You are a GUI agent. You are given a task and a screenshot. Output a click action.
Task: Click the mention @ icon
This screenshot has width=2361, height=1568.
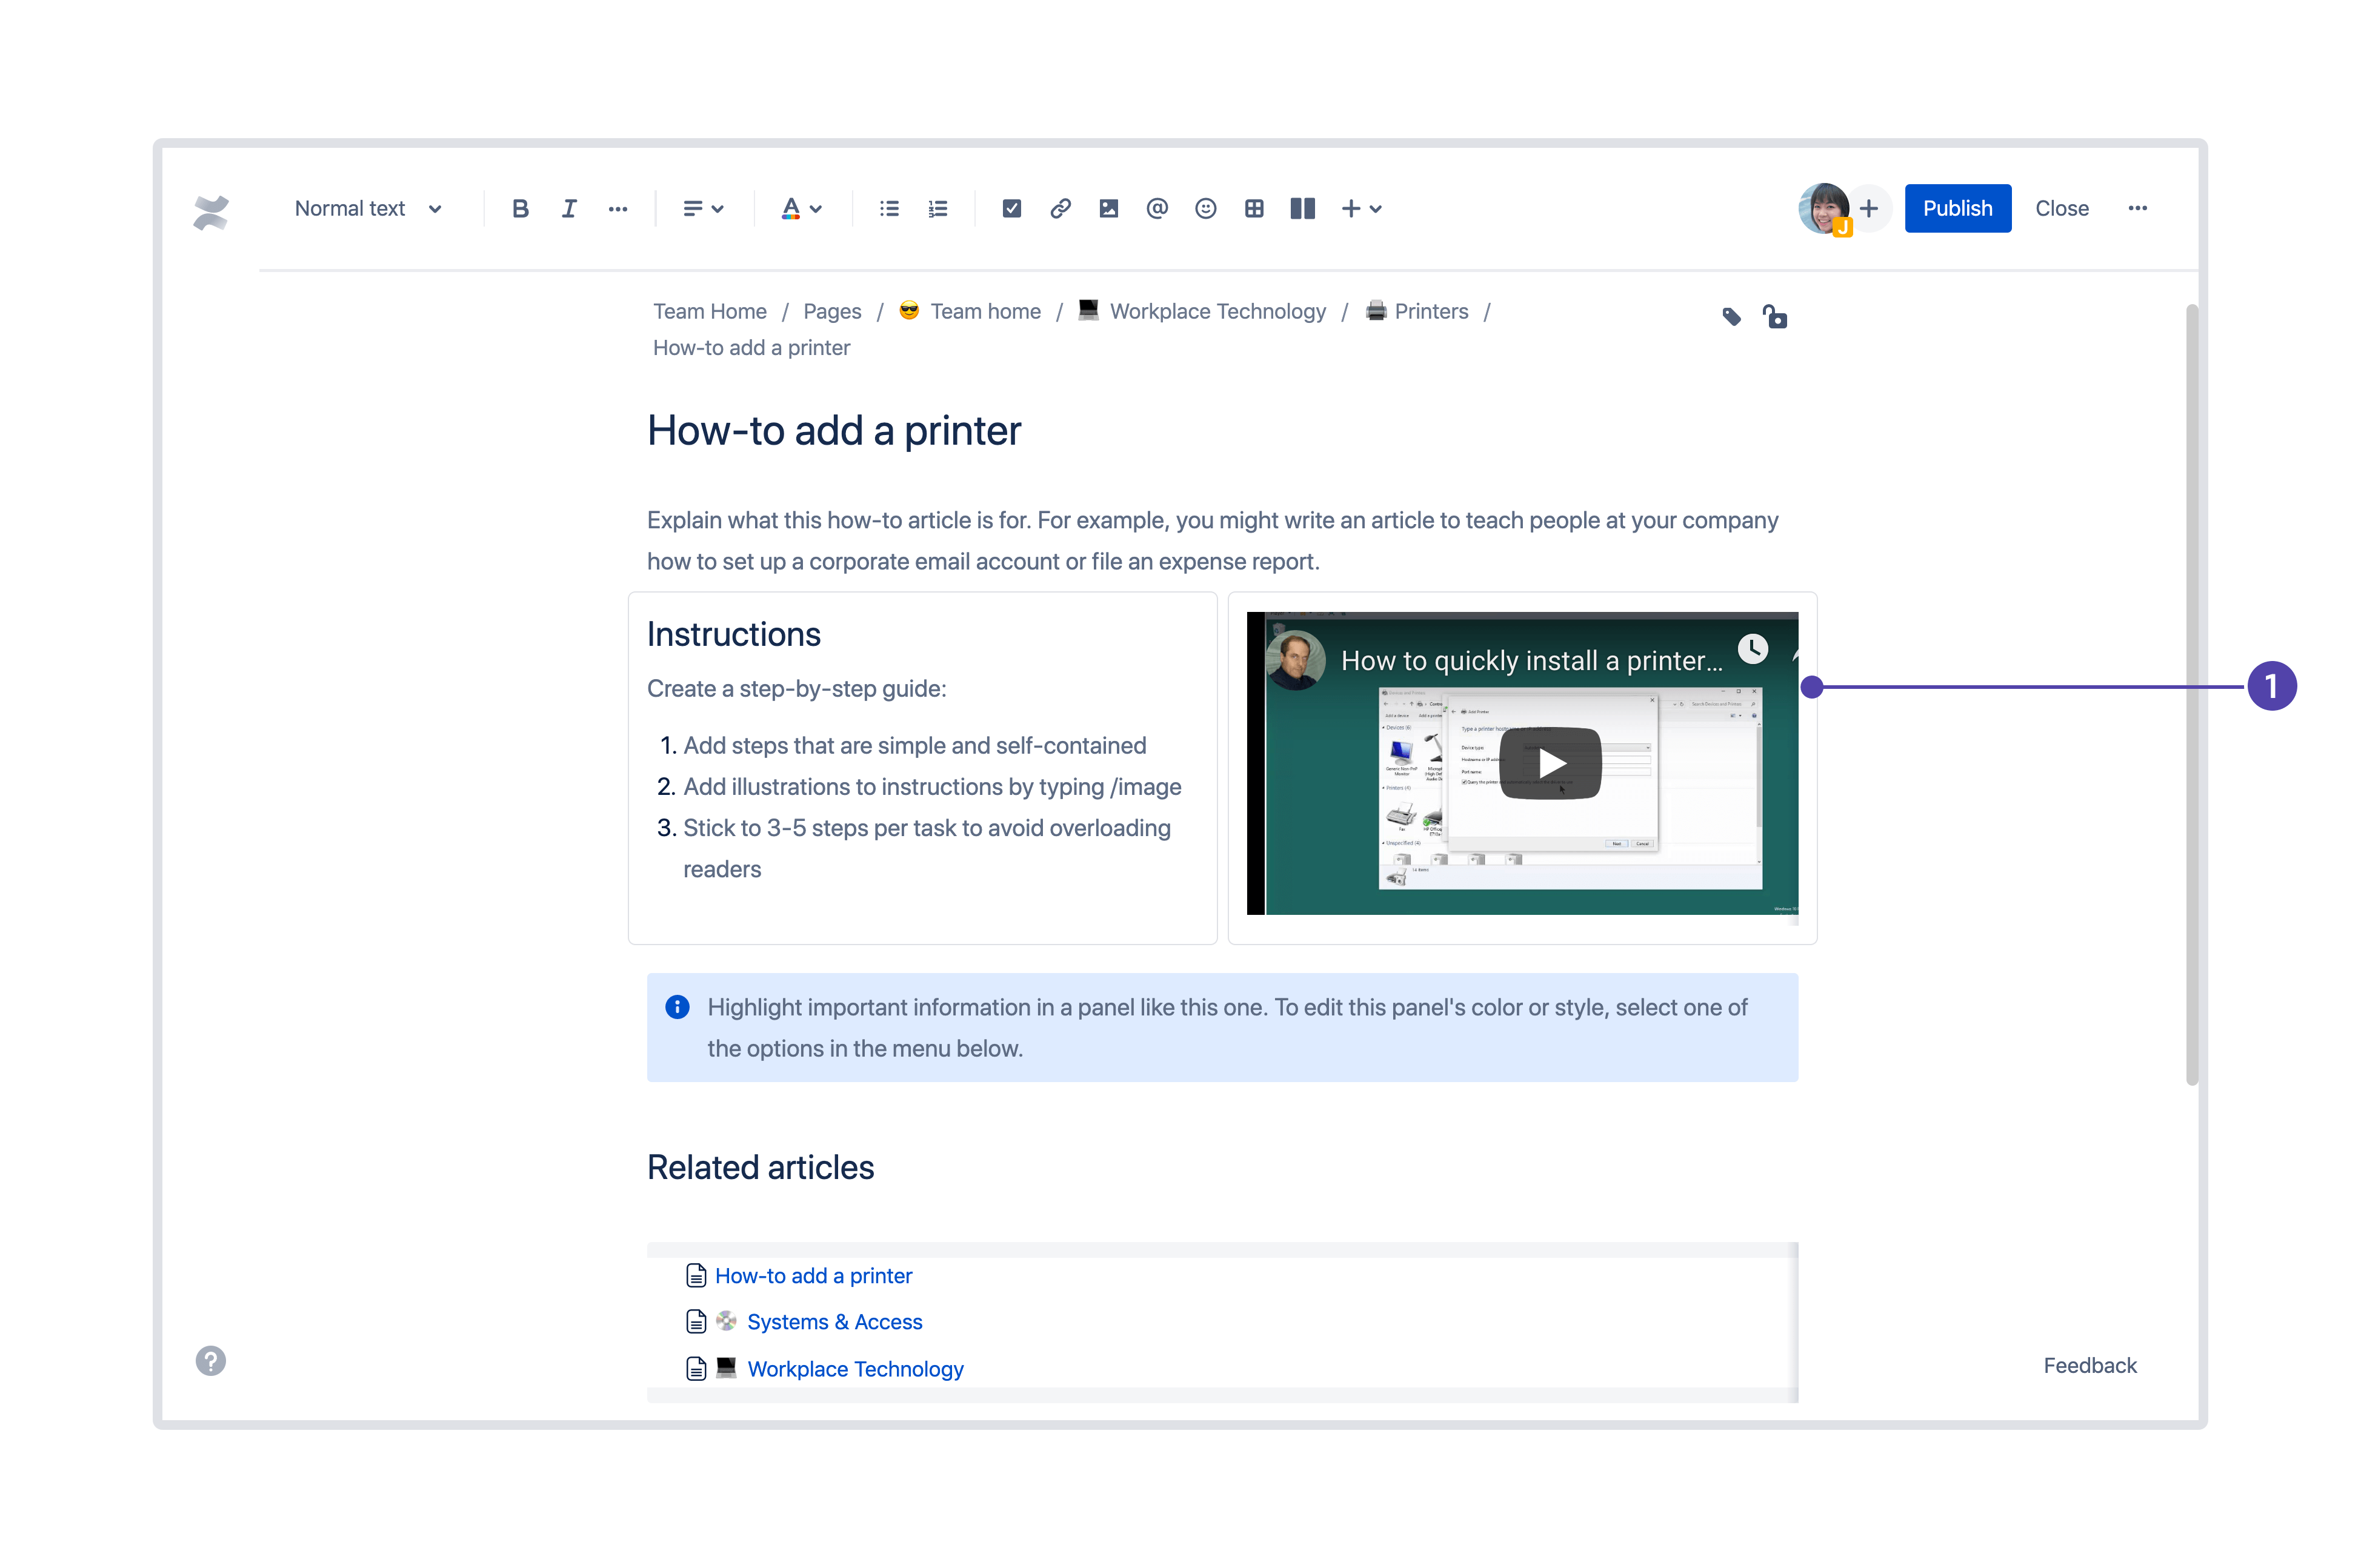[x=1157, y=209]
